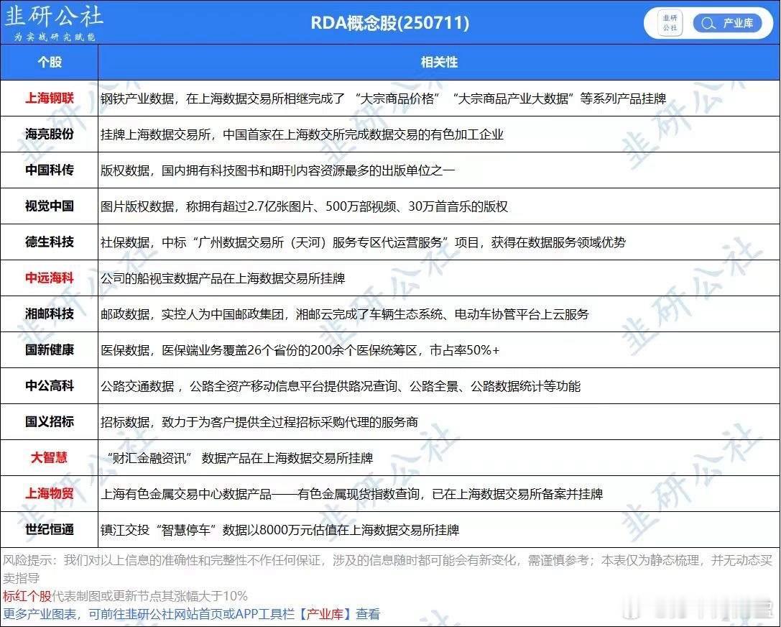Click description starting 挂牌上海数据交易所
The image size is (781, 627).
coord(302,134)
